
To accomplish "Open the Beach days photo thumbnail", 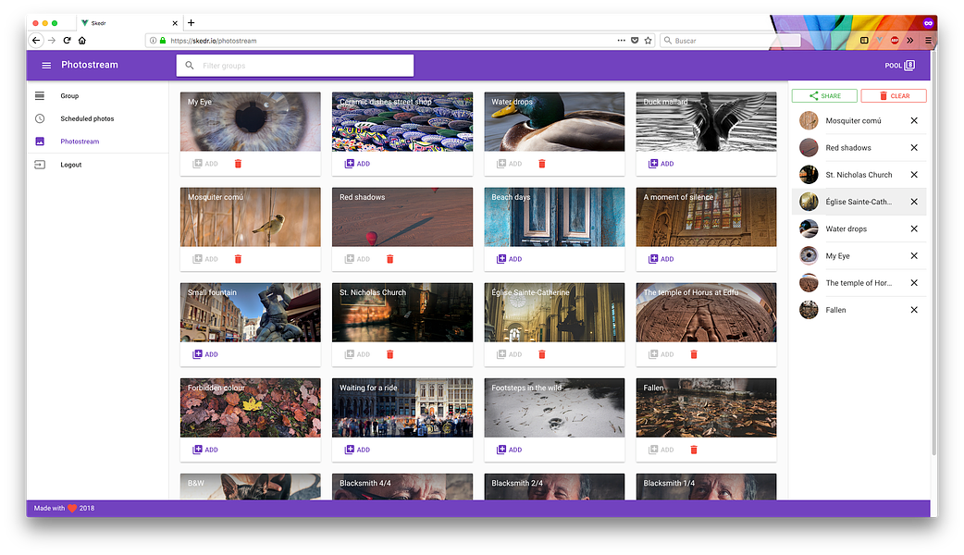I will point(554,217).
